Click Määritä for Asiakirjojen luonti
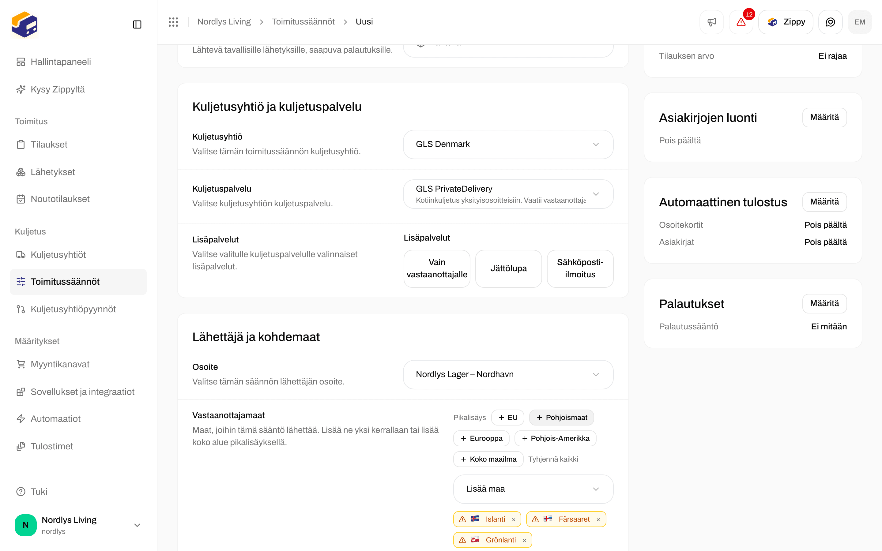This screenshot has height=551, width=882. (x=824, y=117)
